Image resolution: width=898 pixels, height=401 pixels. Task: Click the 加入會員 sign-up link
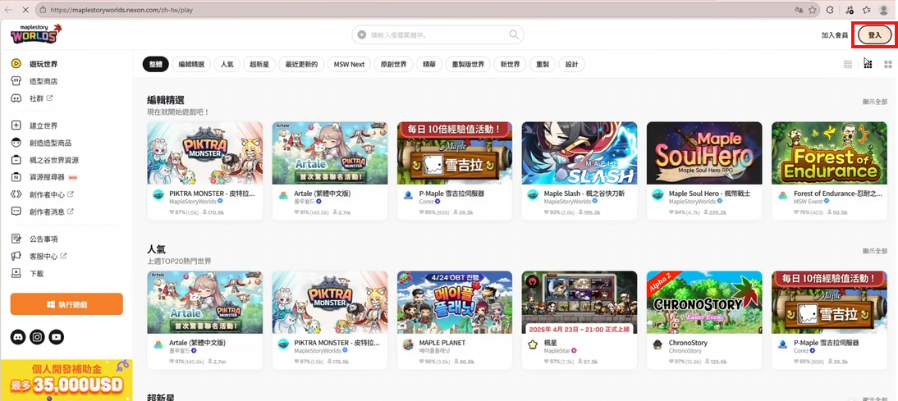point(835,35)
